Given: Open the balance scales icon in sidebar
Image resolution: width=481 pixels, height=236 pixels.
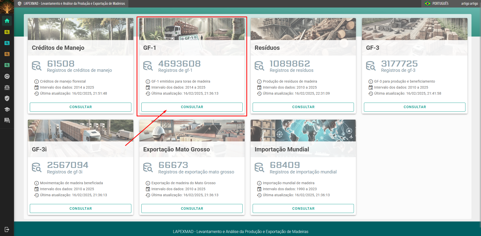Looking at the screenshot, I should coord(7,87).
